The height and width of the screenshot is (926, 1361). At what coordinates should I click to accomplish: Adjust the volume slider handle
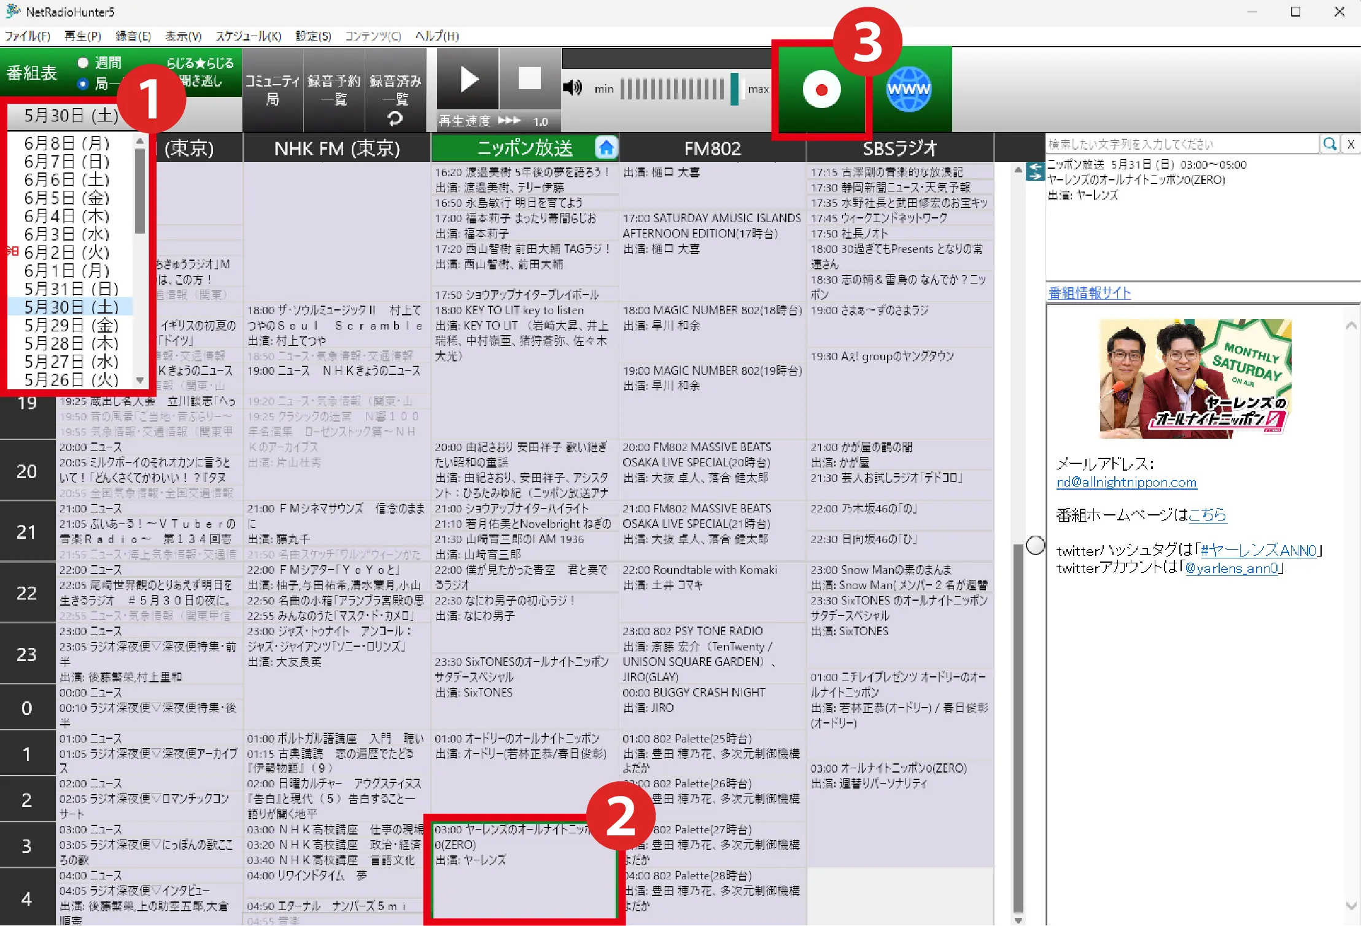pyautogui.click(x=734, y=89)
